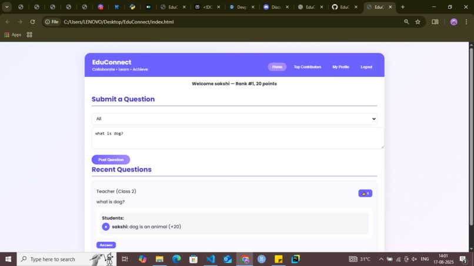Open Top Contributors page
The image size is (474, 266).
point(307,67)
